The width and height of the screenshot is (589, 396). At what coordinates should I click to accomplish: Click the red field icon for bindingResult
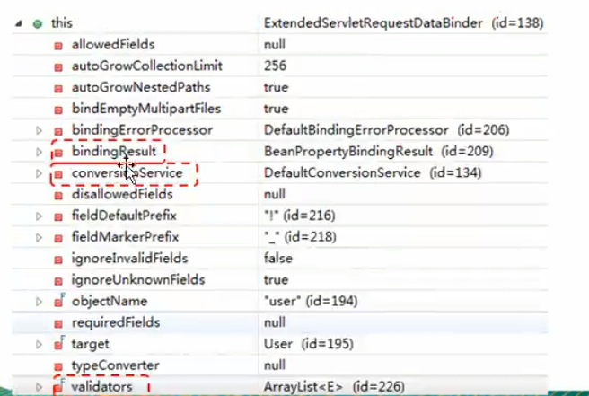click(x=58, y=153)
